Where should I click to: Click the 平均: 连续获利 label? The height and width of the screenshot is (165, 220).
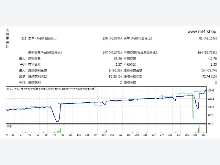point(30,82)
